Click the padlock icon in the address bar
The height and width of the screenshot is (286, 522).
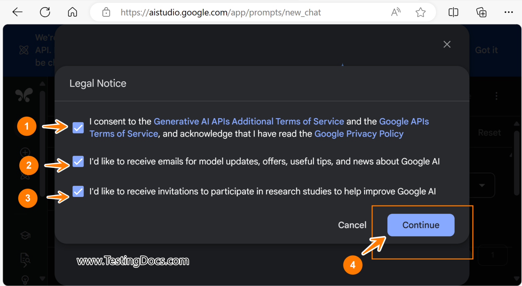tap(106, 12)
